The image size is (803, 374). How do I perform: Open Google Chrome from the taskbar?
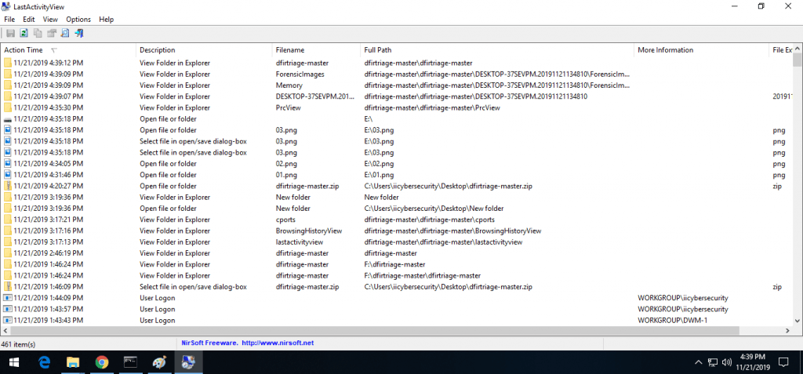[102, 363]
